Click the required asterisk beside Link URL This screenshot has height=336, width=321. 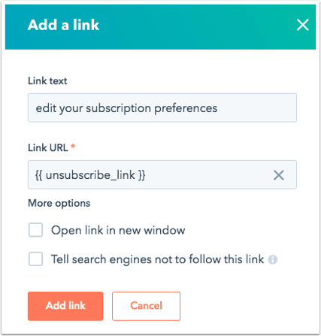tap(73, 146)
